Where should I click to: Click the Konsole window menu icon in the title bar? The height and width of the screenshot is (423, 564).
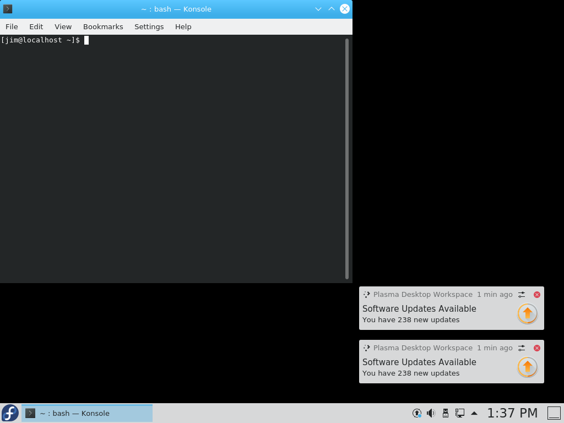click(8, 9)
